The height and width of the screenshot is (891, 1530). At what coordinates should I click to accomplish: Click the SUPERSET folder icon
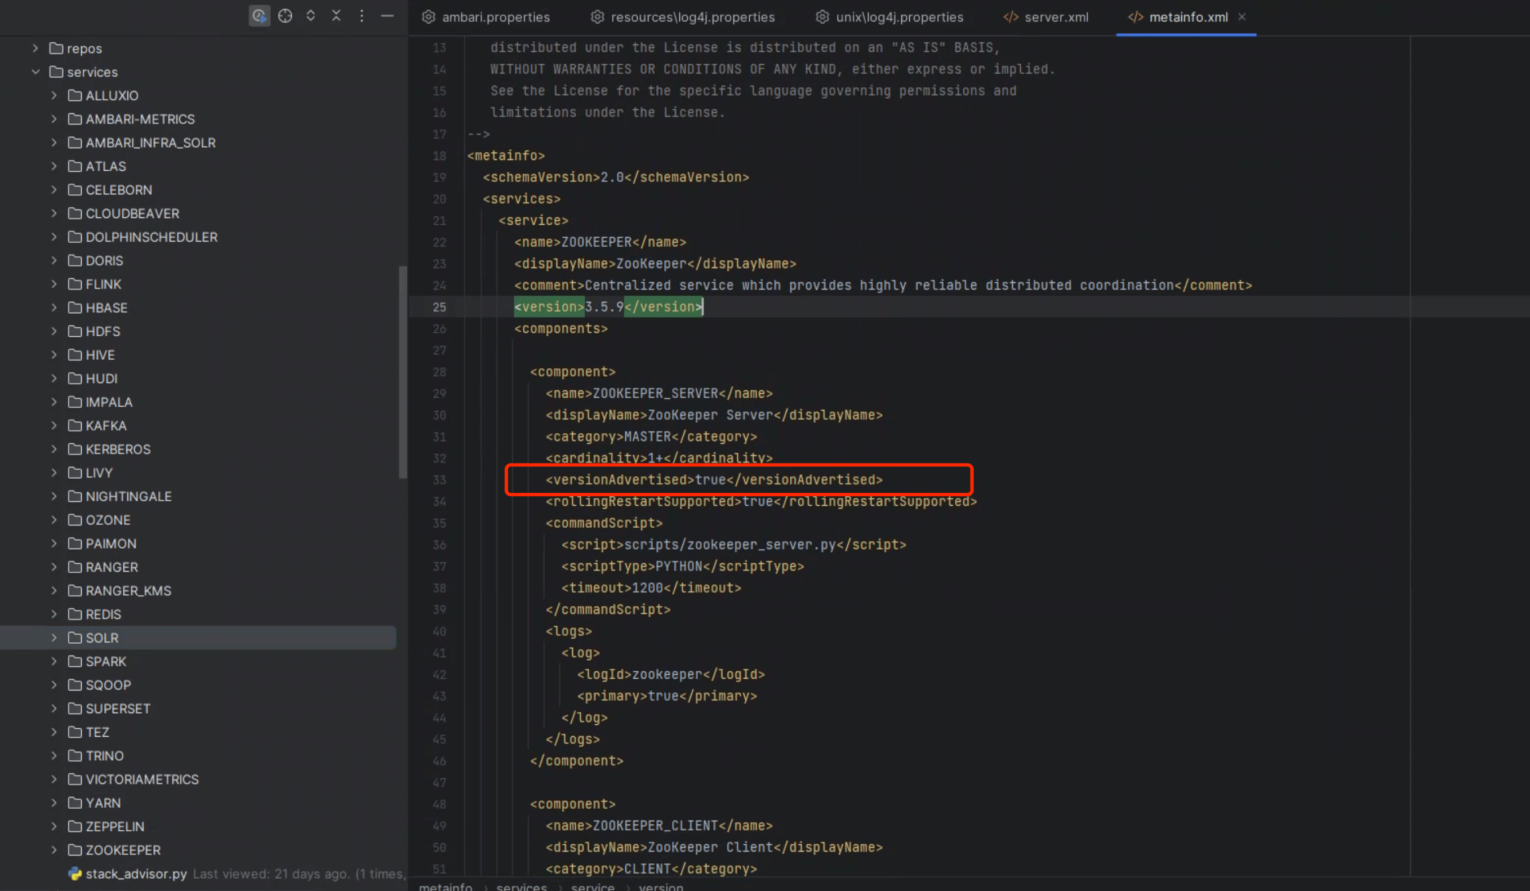(75, 709)
